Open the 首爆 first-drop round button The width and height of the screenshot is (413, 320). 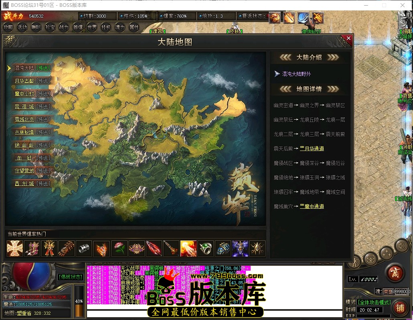pos(78,27)
